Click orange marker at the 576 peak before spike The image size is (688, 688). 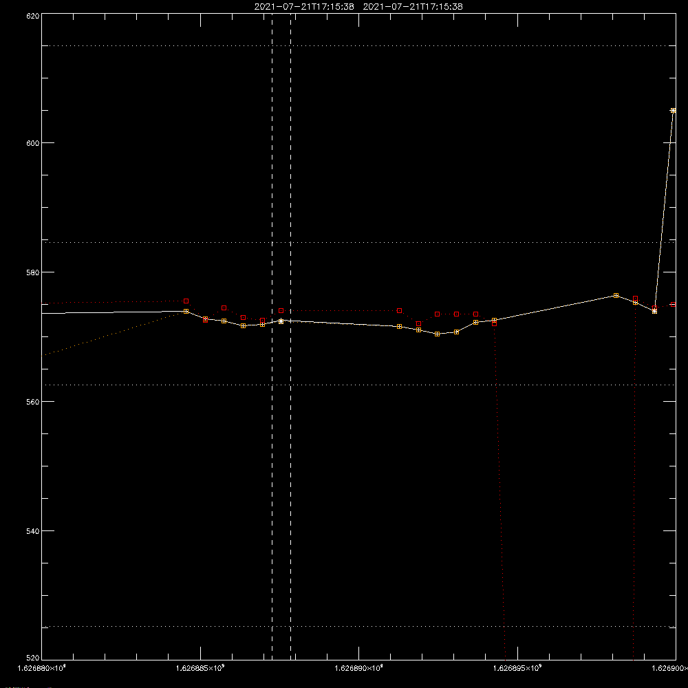pyautogui.click(x=616, y=295)
